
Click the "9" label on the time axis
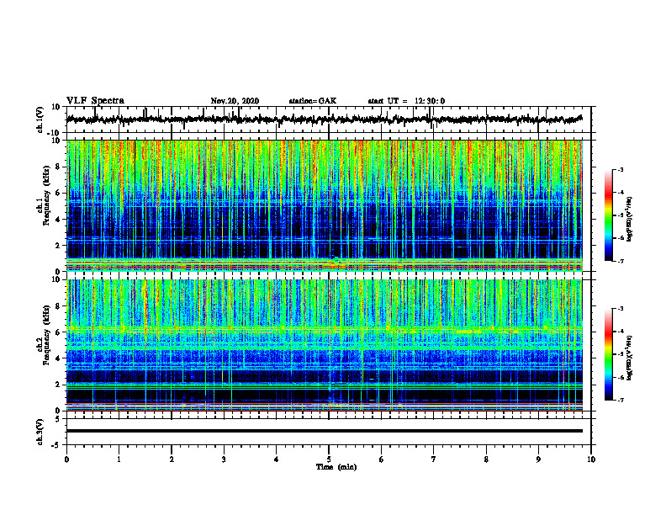tap(538, 459)
